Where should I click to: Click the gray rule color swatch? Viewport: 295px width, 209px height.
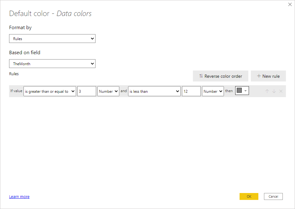[239, 90]
